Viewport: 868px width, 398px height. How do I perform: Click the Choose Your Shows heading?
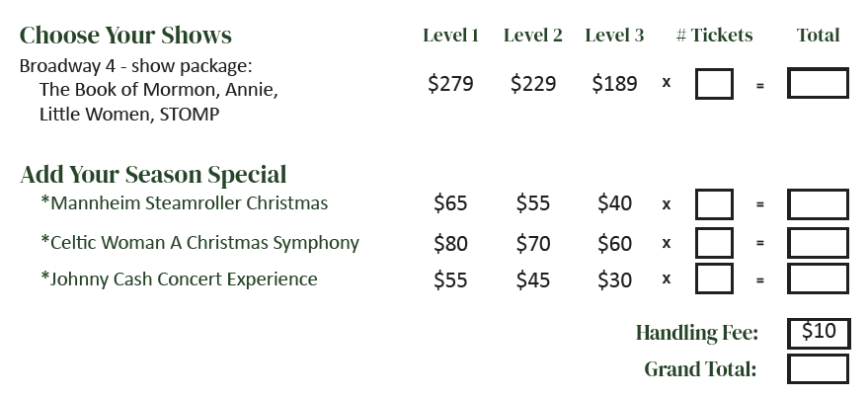click(x=125, y=36)
